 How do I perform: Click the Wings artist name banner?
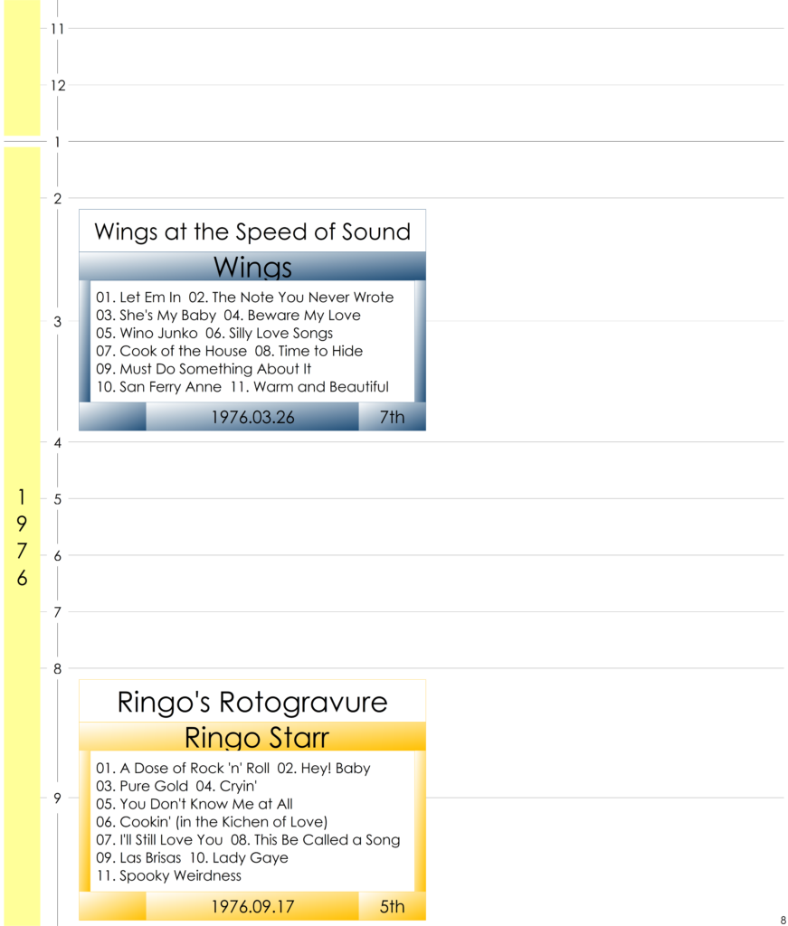pyautogui.click(x=252, y=267)
